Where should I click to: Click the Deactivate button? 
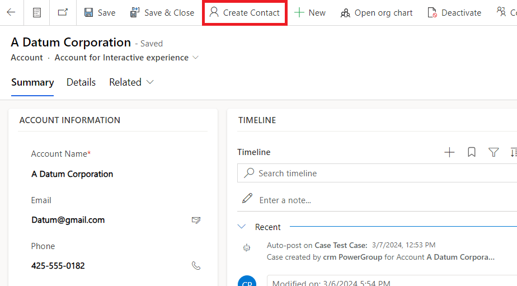pos(454,12)
